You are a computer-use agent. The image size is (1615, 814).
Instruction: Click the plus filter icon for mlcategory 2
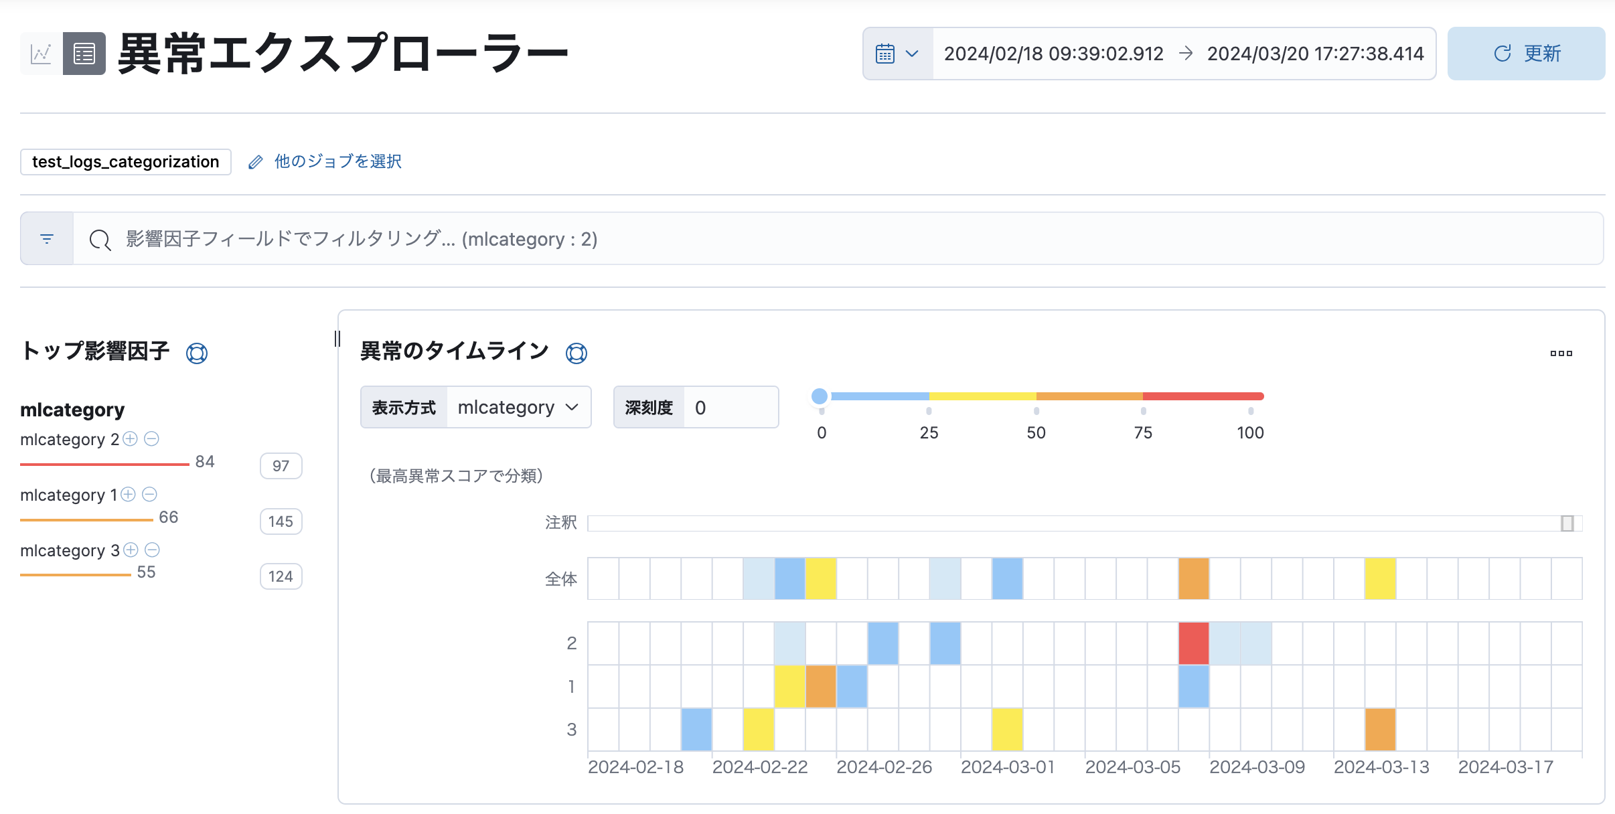pyautogui.click(x=131, y=439)
